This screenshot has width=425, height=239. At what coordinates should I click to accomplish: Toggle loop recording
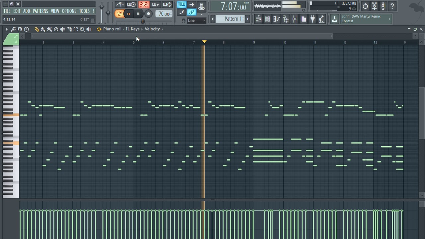tap(167, 5)
